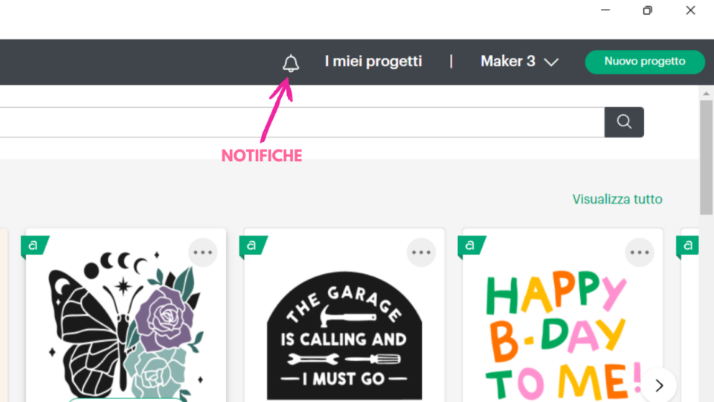714x402 pixels.
Task: Open options menu on Garage card
Action: point(421,252)
